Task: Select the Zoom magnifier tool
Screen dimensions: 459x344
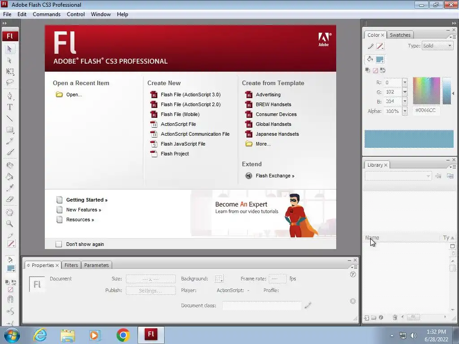Action: pos(10,224)
